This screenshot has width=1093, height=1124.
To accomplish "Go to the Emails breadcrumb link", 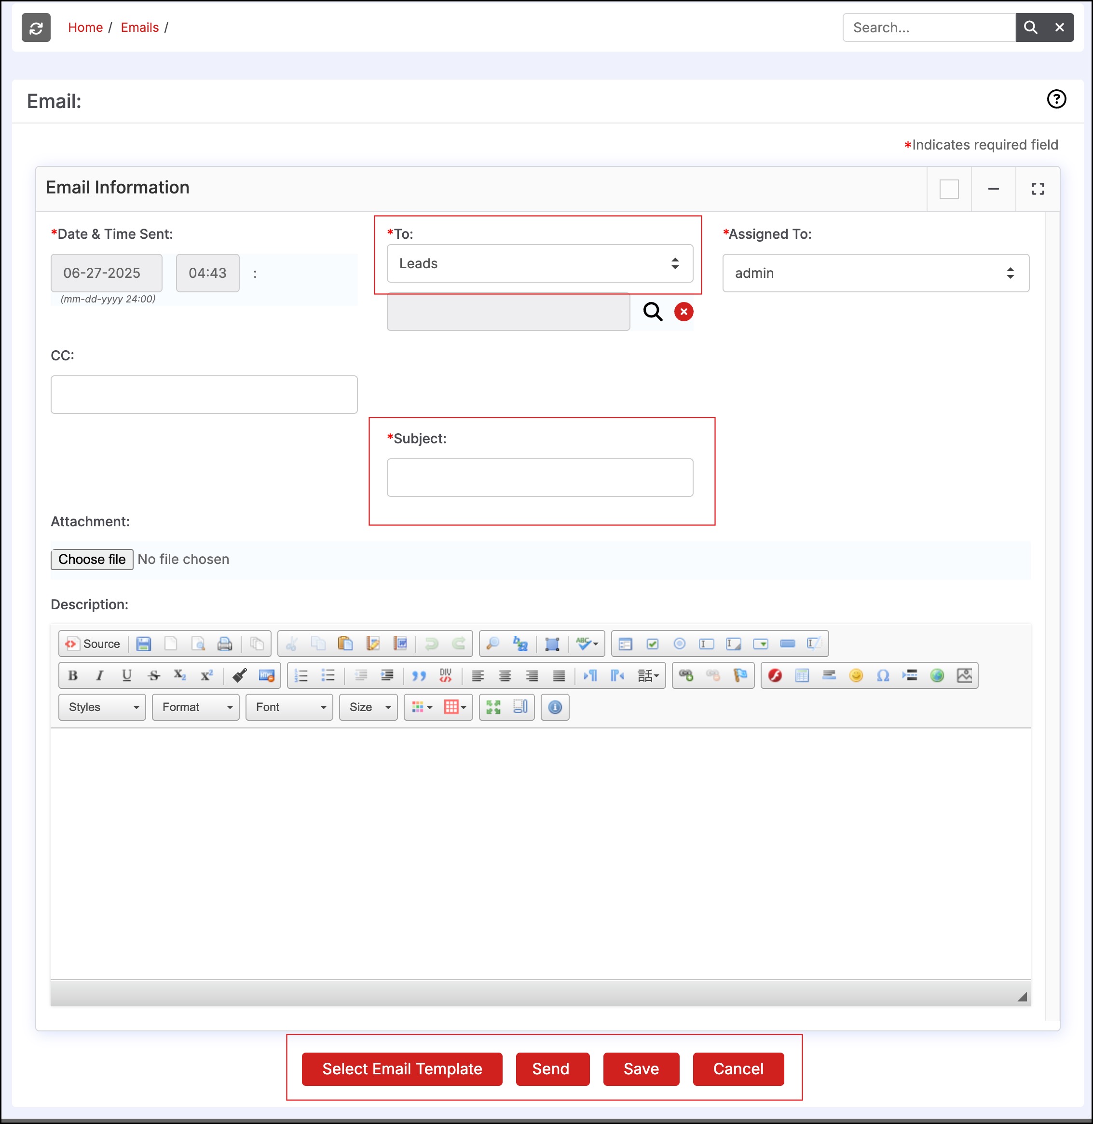I will pos(139,27).
